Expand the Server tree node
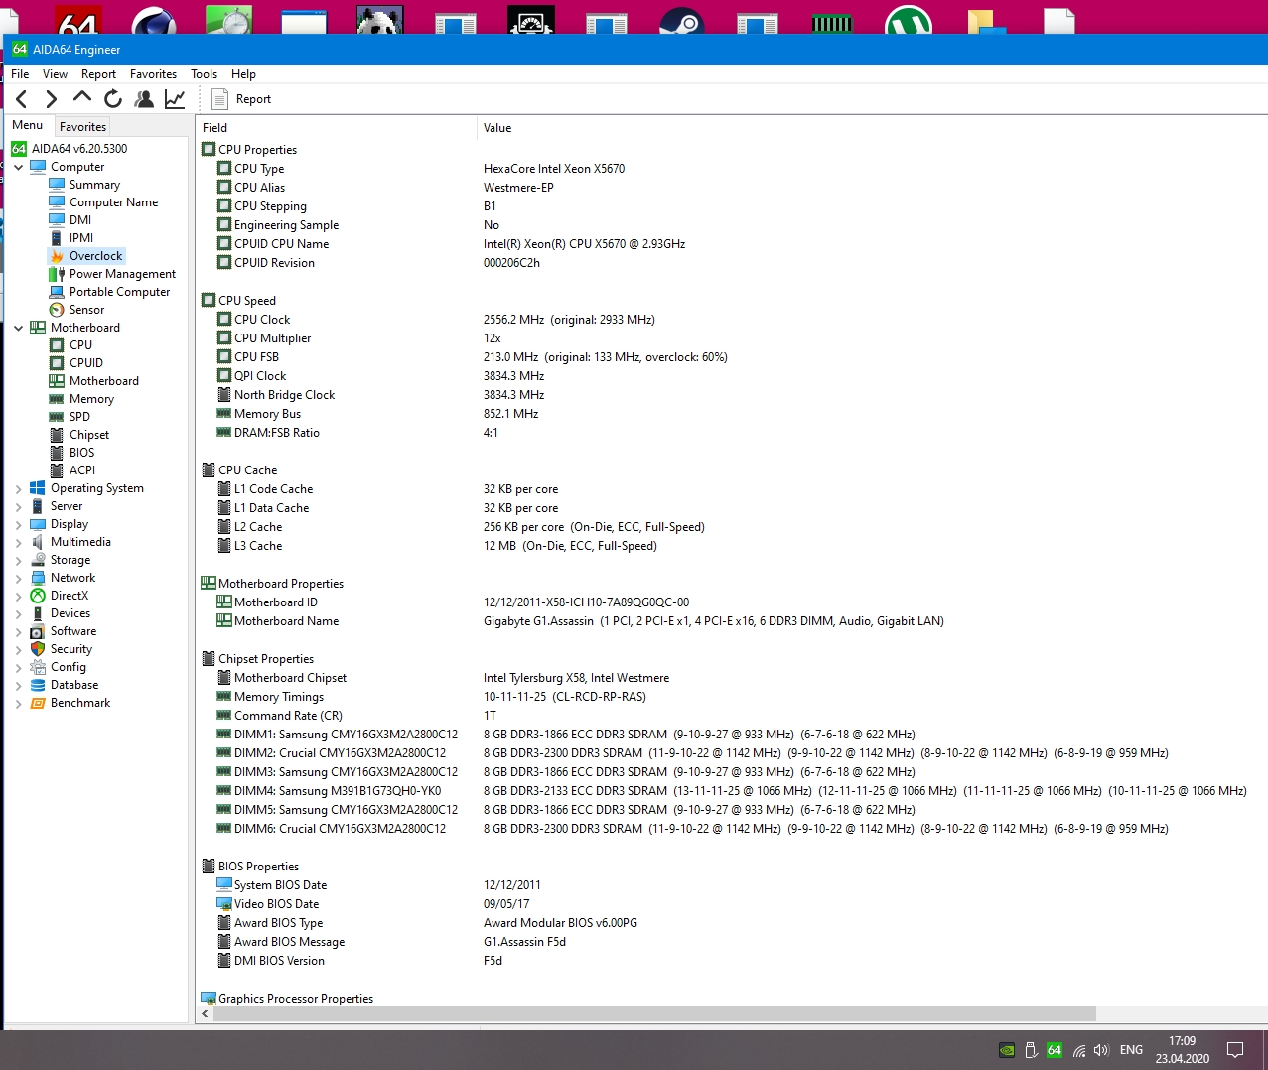1268x1070 pixels. click(18, 506)
